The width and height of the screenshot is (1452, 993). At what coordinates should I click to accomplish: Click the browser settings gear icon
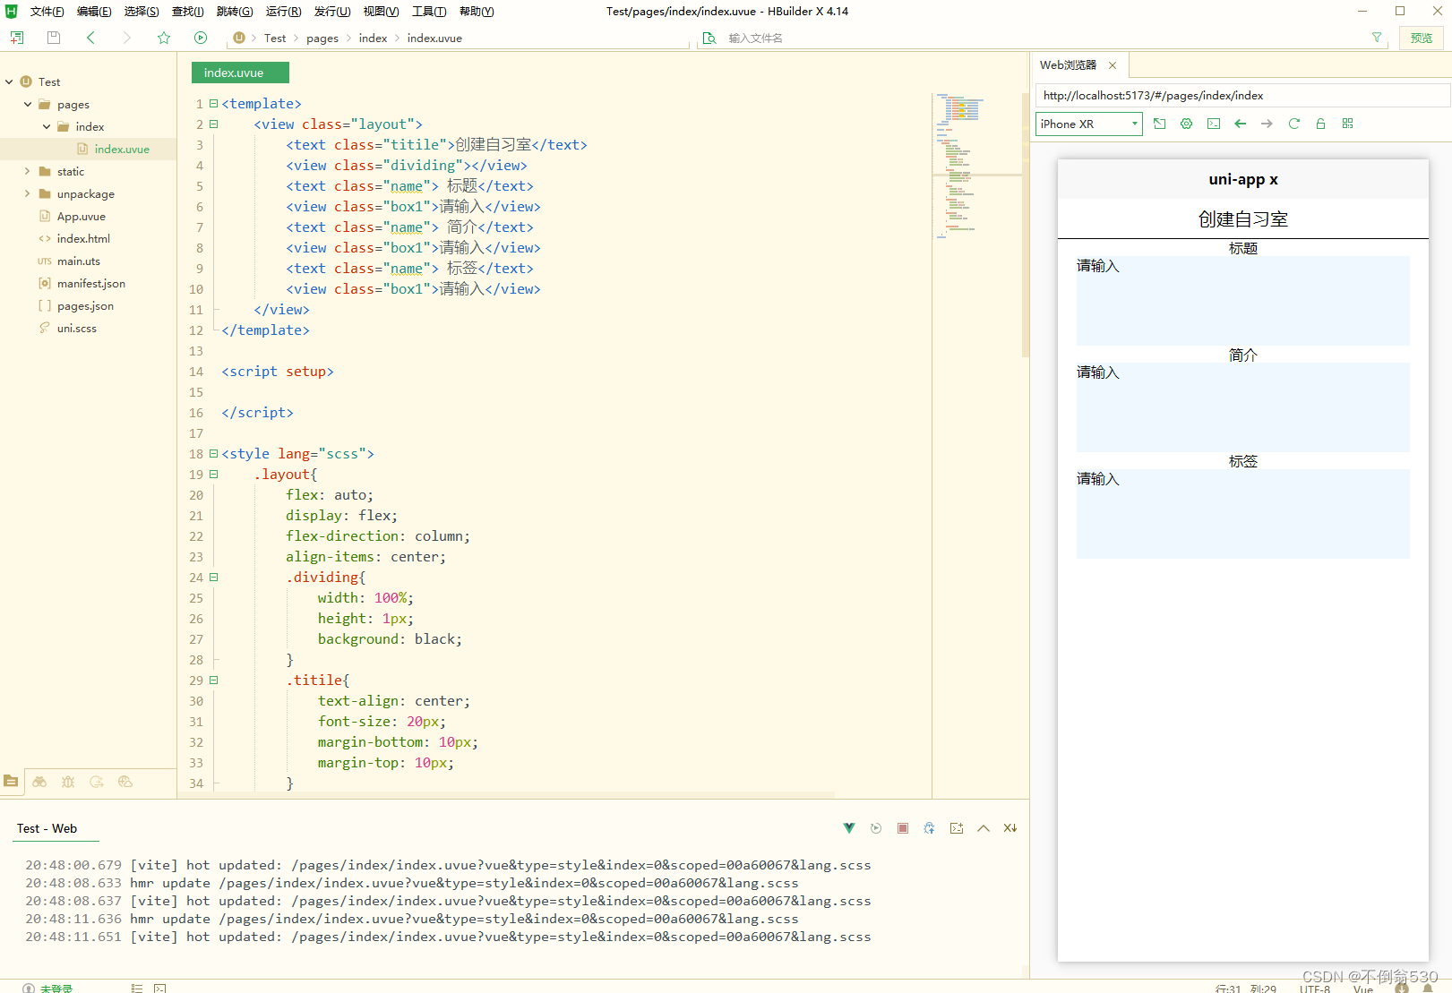pos(1187,124)
